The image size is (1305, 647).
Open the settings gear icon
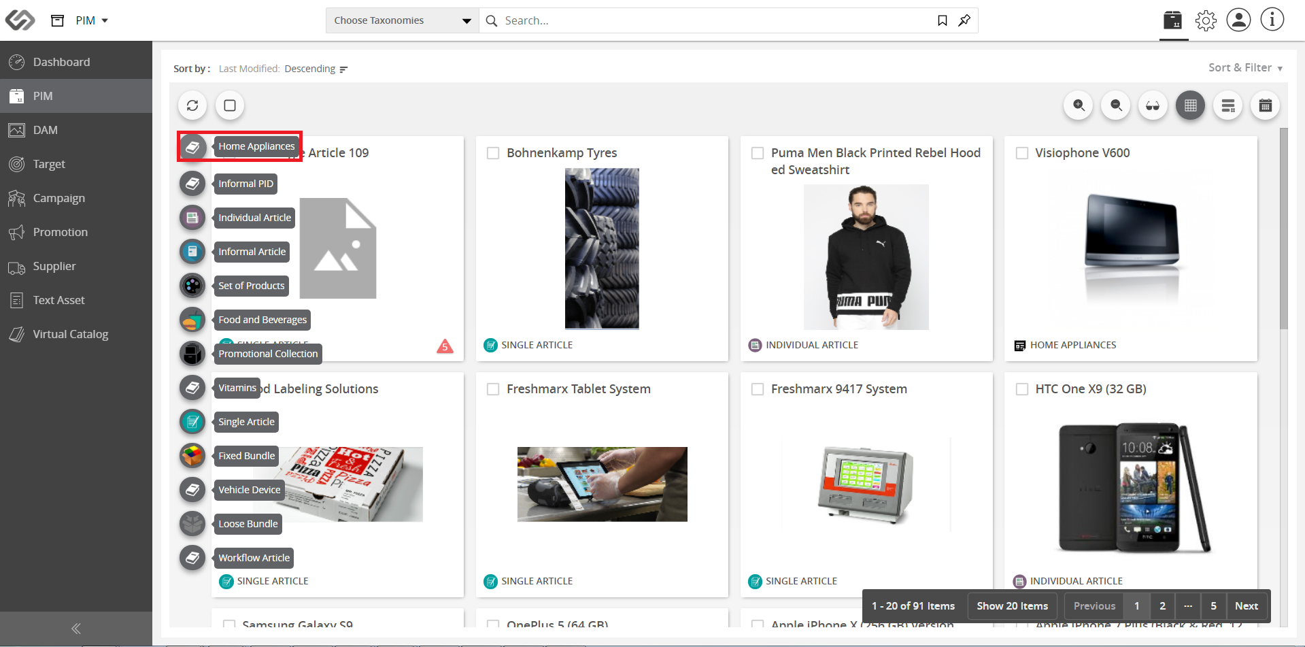click(x=1206, y=20)
